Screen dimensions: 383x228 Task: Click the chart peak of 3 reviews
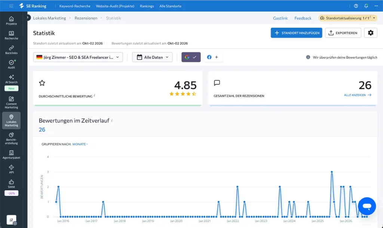point(332,172)
